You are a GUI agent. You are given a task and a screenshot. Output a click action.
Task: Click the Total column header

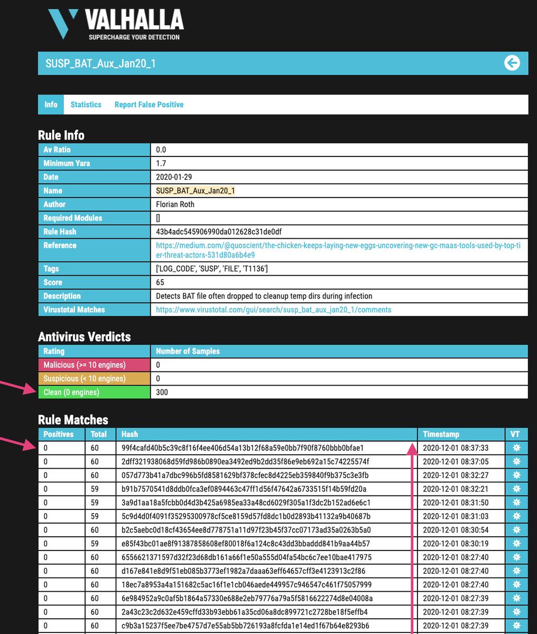click(x=100, y=434)
